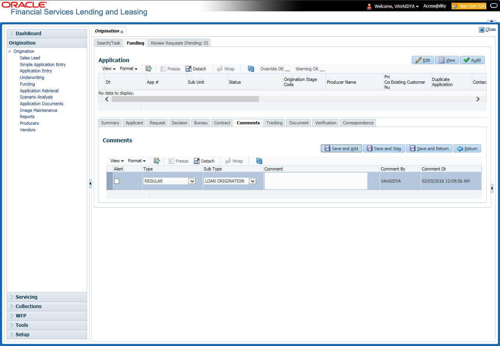Switch to the Verification tab
Screen dimensions: 500x346
[325, 123]
